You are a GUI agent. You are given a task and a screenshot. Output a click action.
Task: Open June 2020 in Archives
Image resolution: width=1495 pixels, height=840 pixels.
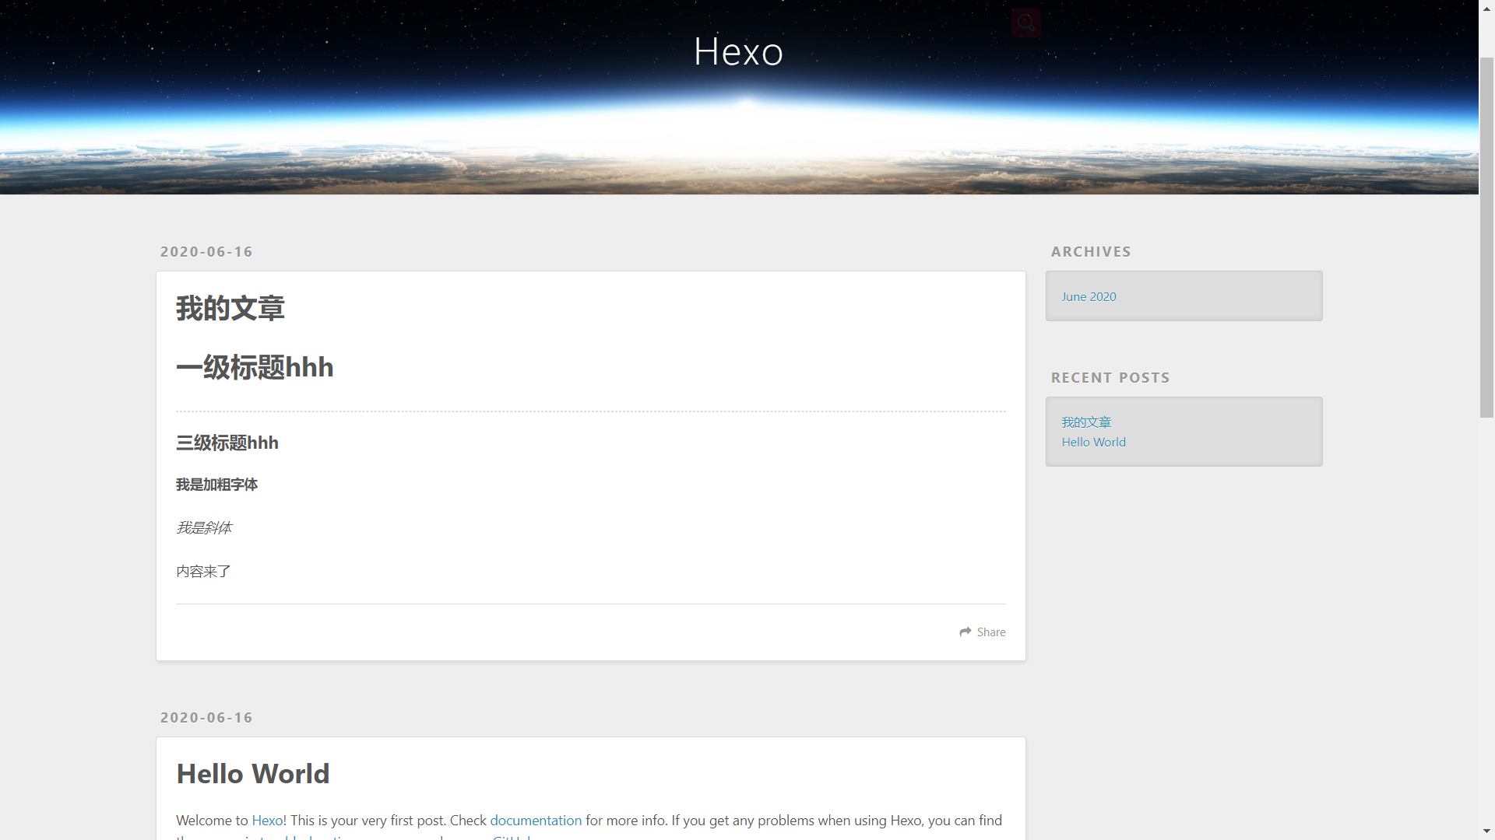click(1089, 296)
